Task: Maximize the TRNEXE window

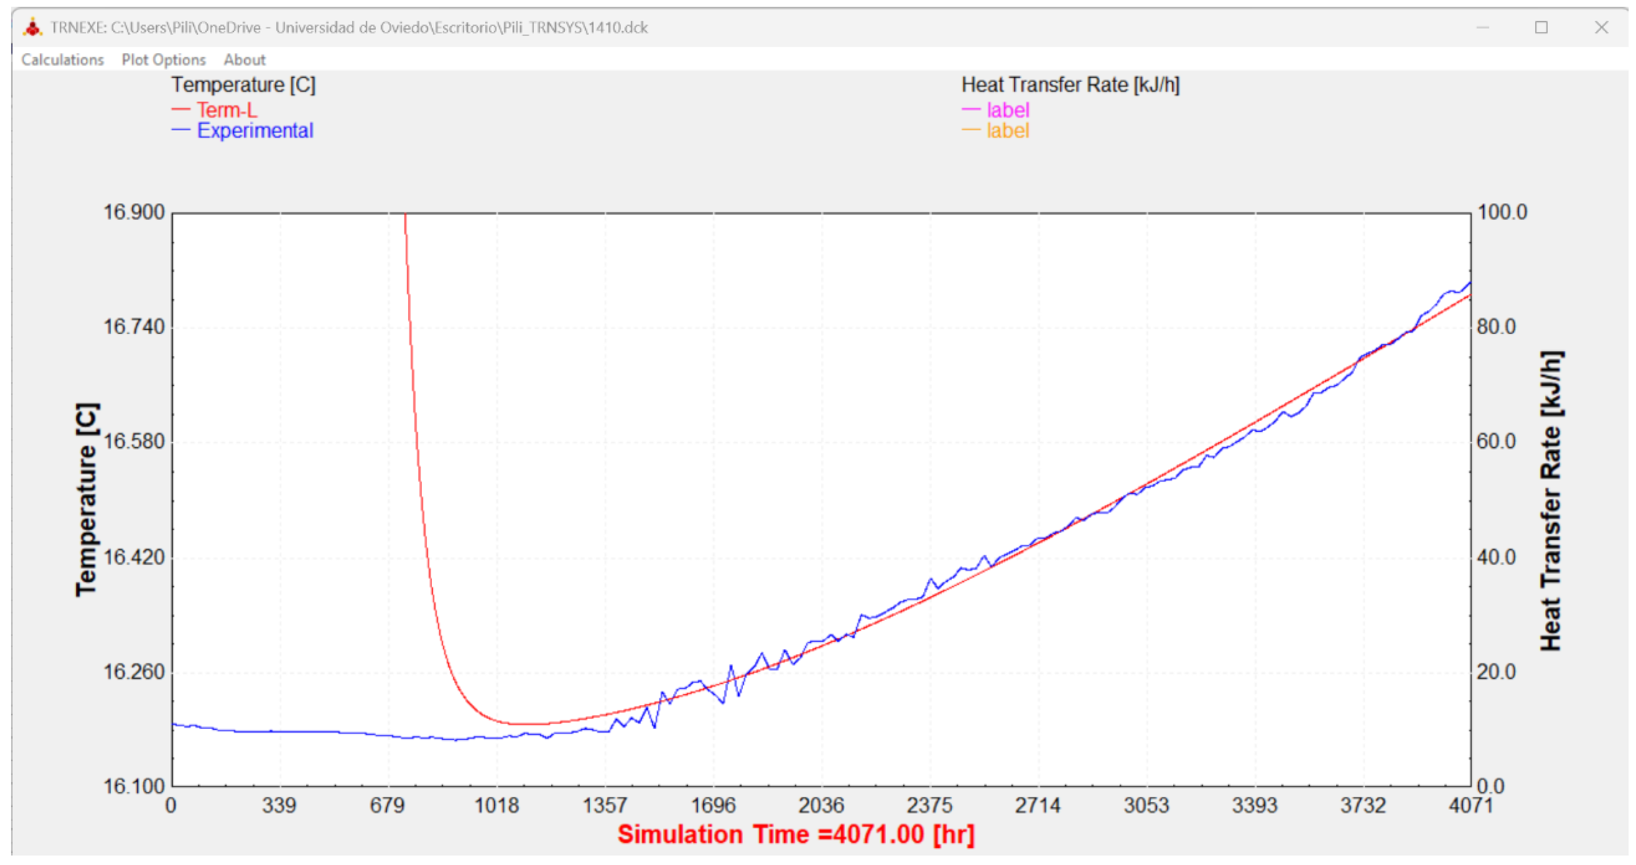Action: [1542, 27]
